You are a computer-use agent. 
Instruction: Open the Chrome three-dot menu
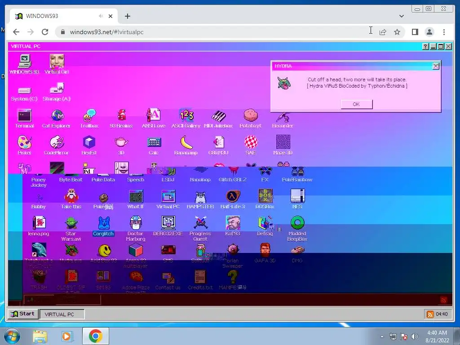pos(444,32)
